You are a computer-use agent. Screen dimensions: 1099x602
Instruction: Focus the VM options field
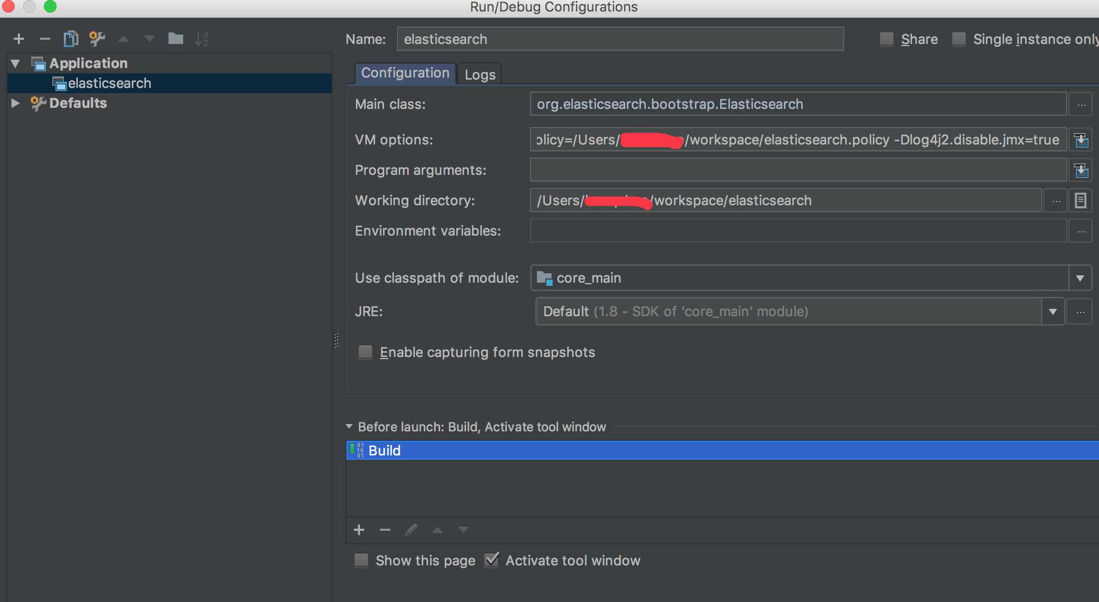coord(798,140)
